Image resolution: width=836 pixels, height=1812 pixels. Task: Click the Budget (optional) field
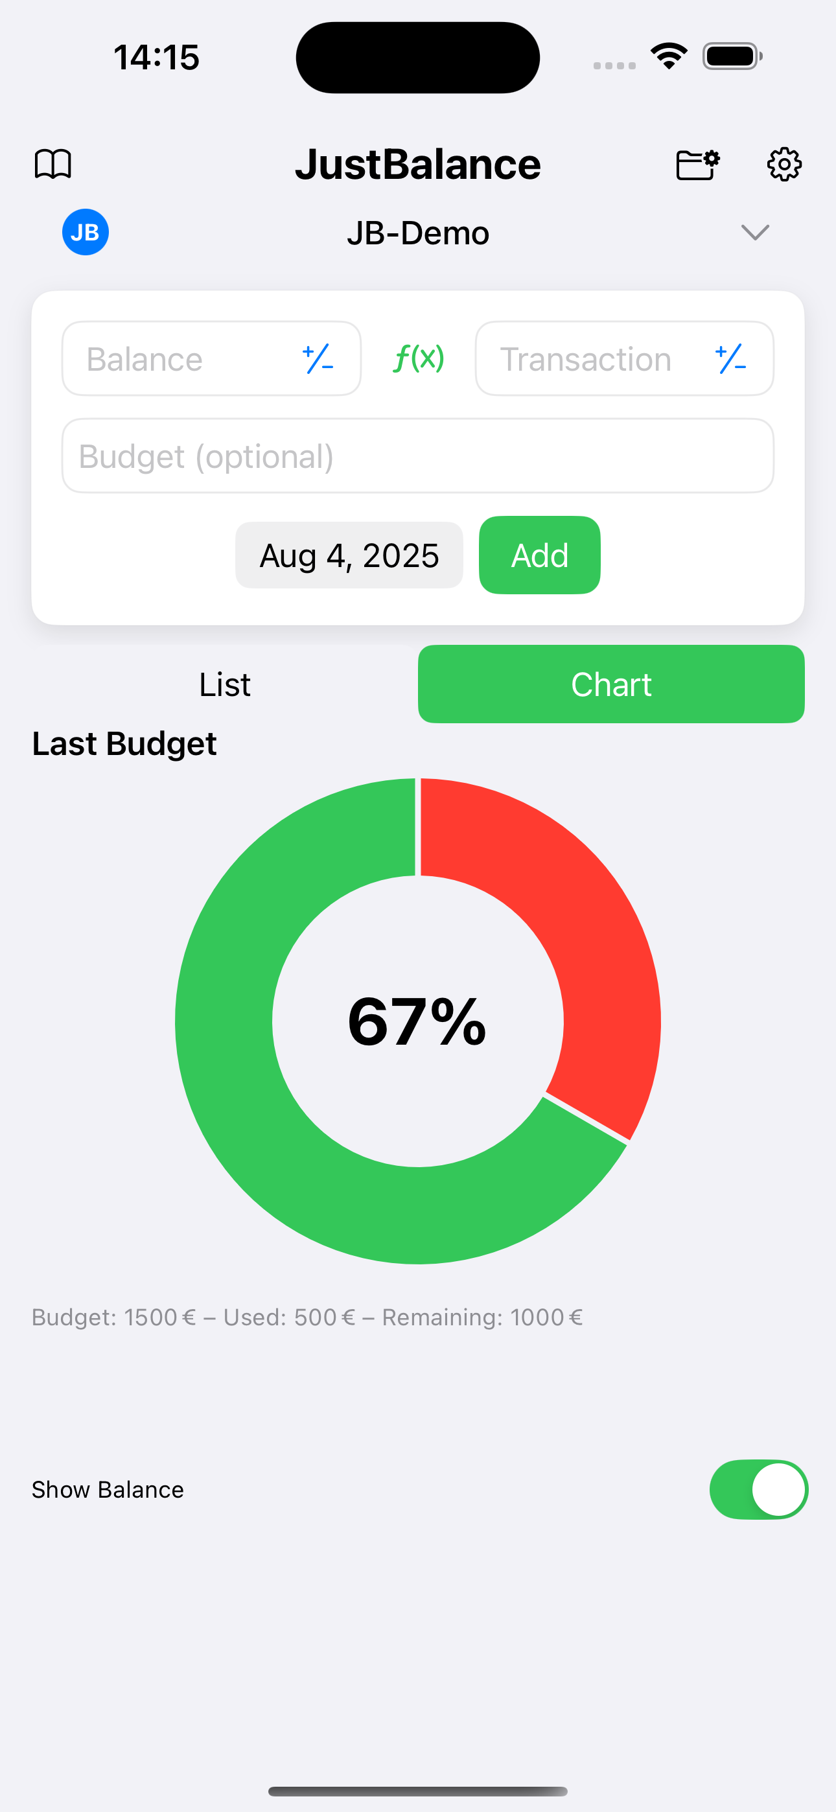[x=418, y=456]
